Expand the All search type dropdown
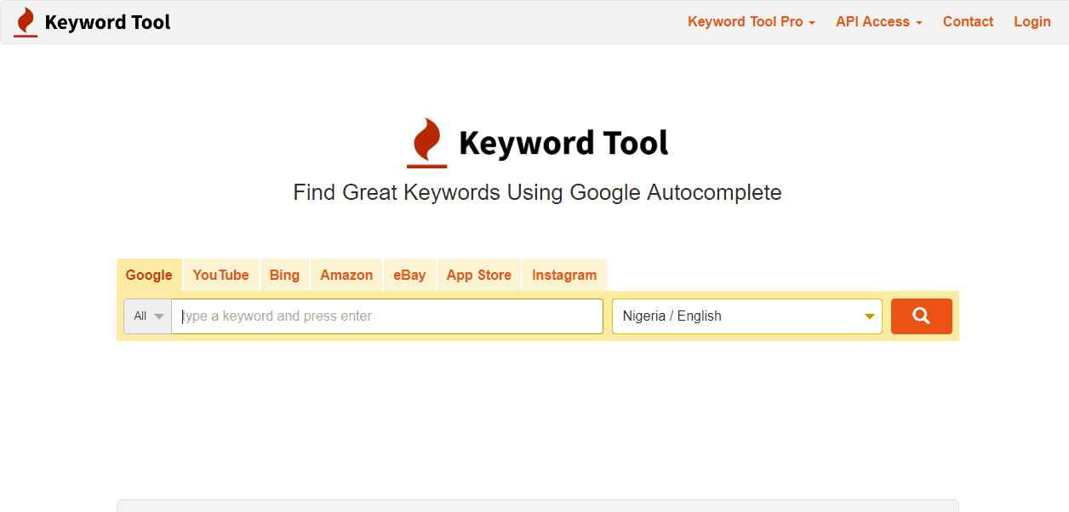The width and height of the screenshot is (1069, 512). pyautogui.click(x=148, y=316)
